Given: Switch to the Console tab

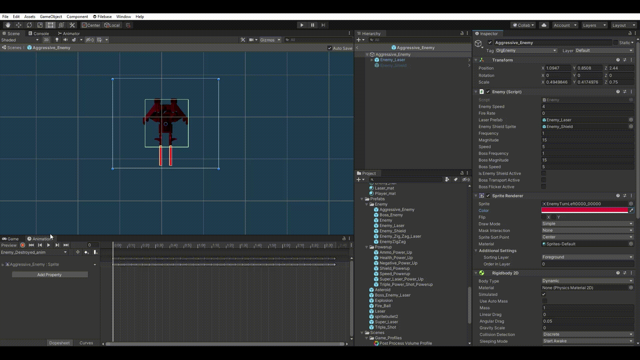Looking at the screenshot, I should pos(39,33).
